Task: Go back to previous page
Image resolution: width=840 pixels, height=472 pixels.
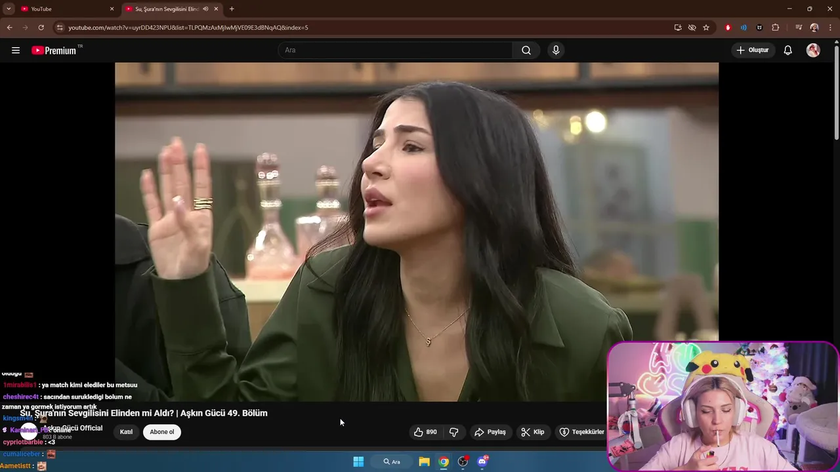Action: pos(9,28)
